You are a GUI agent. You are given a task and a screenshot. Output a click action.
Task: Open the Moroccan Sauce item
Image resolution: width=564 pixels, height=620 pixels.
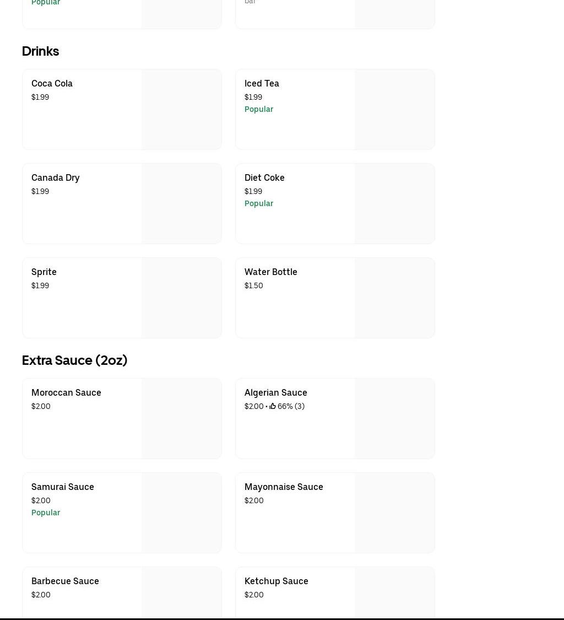66,393
